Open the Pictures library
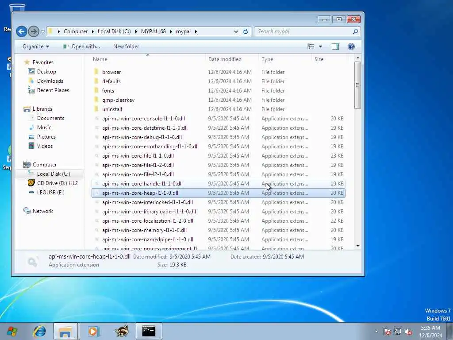453x340 pixels. point(46,137)
